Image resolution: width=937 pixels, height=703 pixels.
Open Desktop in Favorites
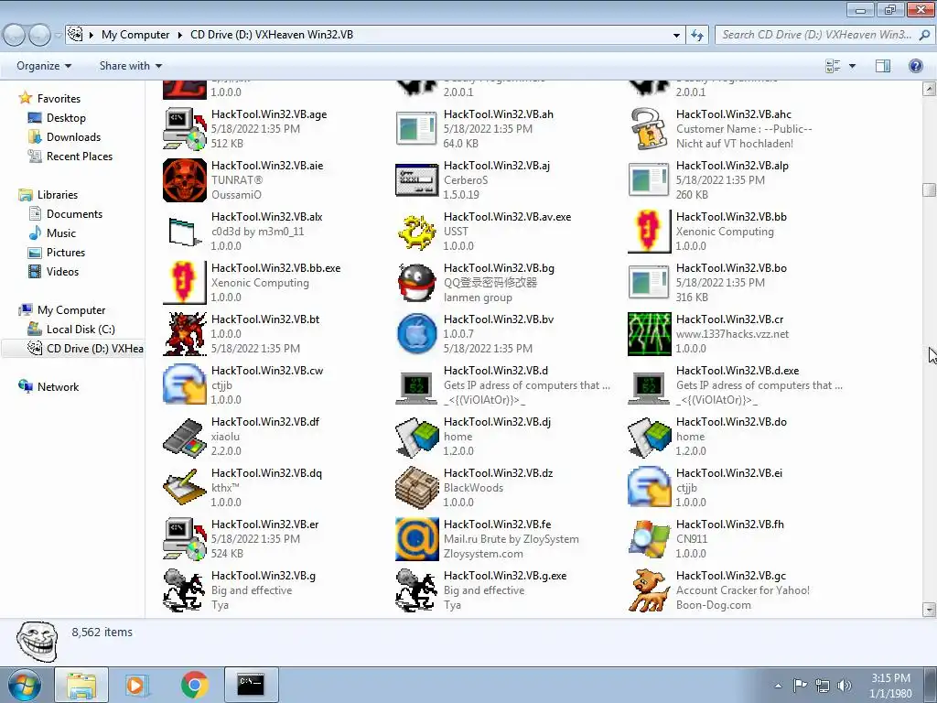click(66, 118)
